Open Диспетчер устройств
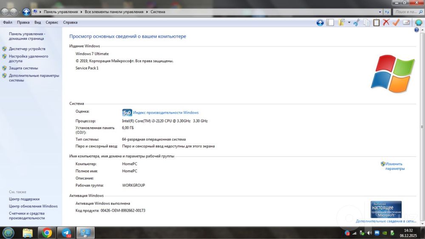 [27, 49]
